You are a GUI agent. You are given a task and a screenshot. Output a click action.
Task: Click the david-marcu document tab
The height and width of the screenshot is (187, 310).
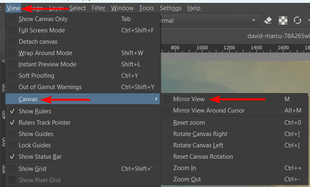pos(278,36)
